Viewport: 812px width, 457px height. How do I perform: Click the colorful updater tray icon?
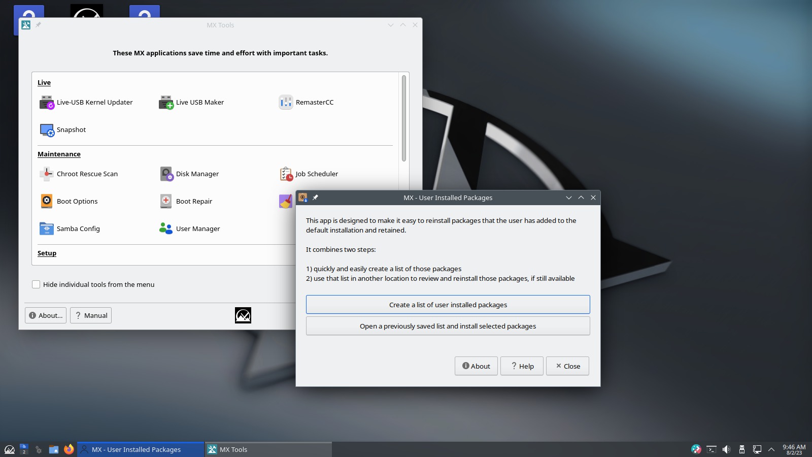(x=696, y=449)
